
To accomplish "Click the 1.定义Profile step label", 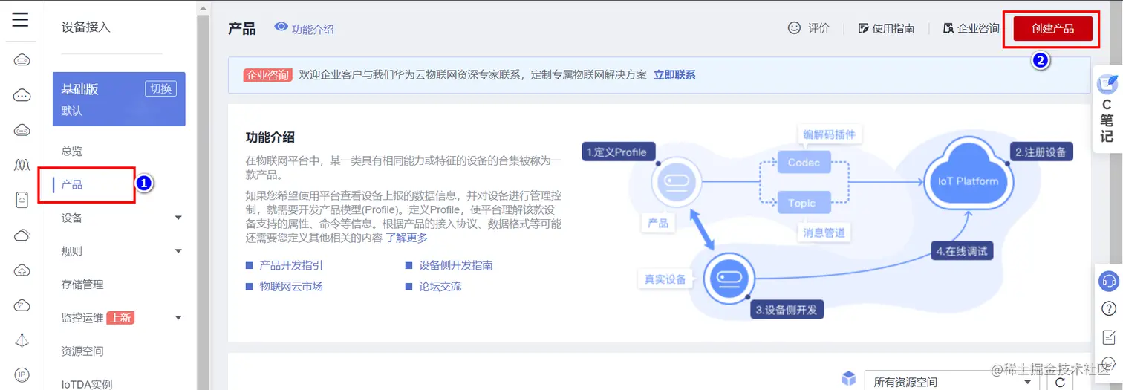I will (616, 152).
